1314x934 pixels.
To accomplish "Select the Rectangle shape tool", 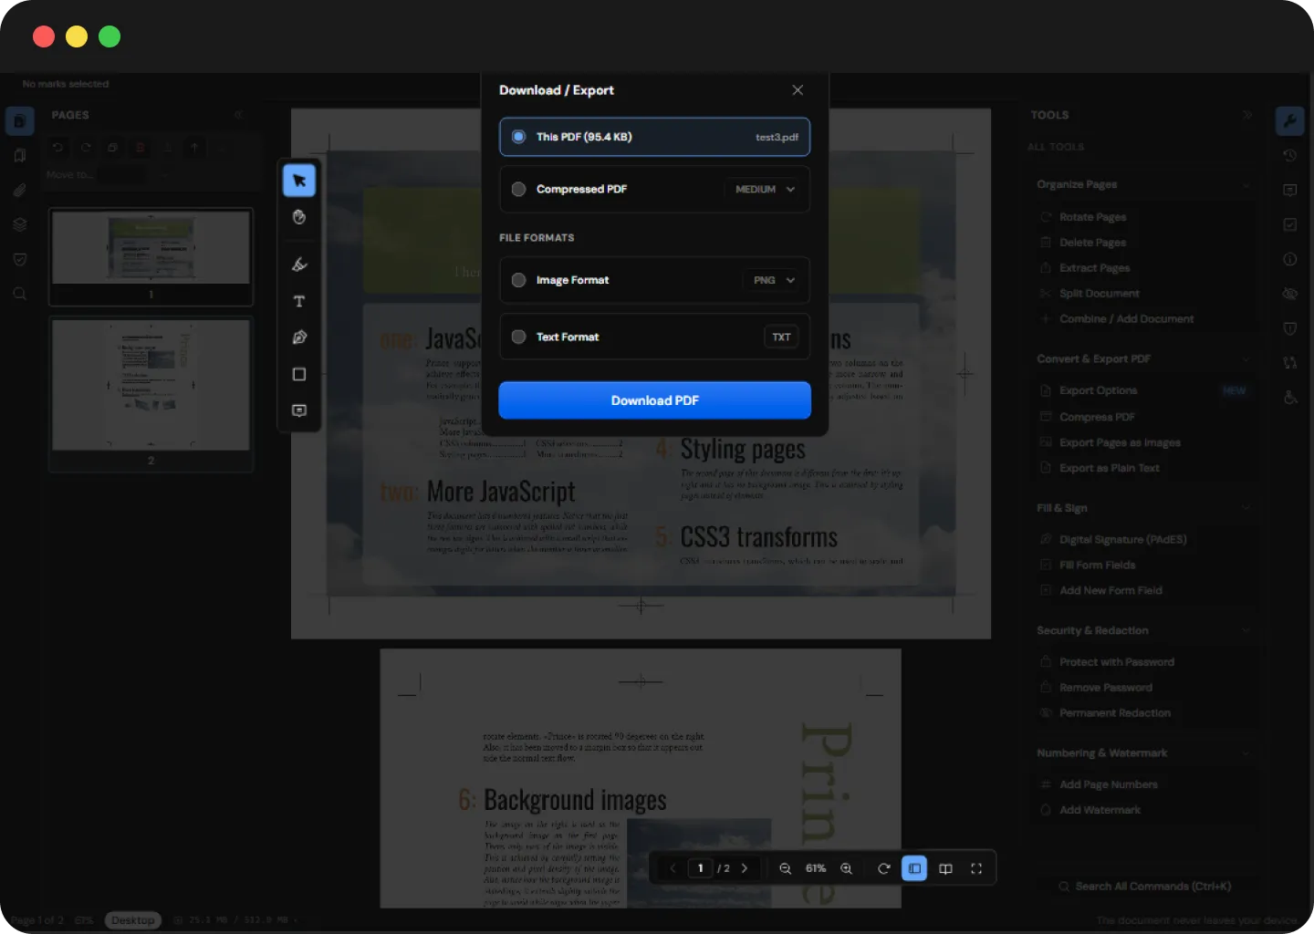I will point(299,374).
